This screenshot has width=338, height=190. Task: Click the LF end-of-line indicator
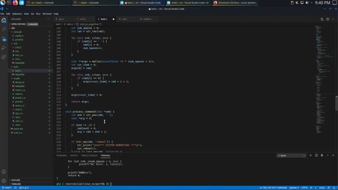click(311, 188)
